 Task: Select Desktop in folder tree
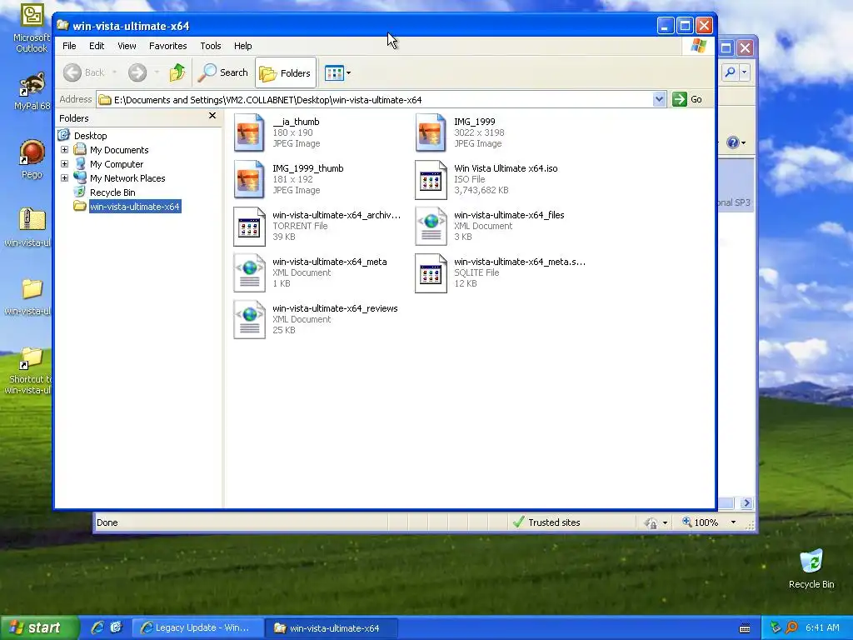click(x=90, y=136)
